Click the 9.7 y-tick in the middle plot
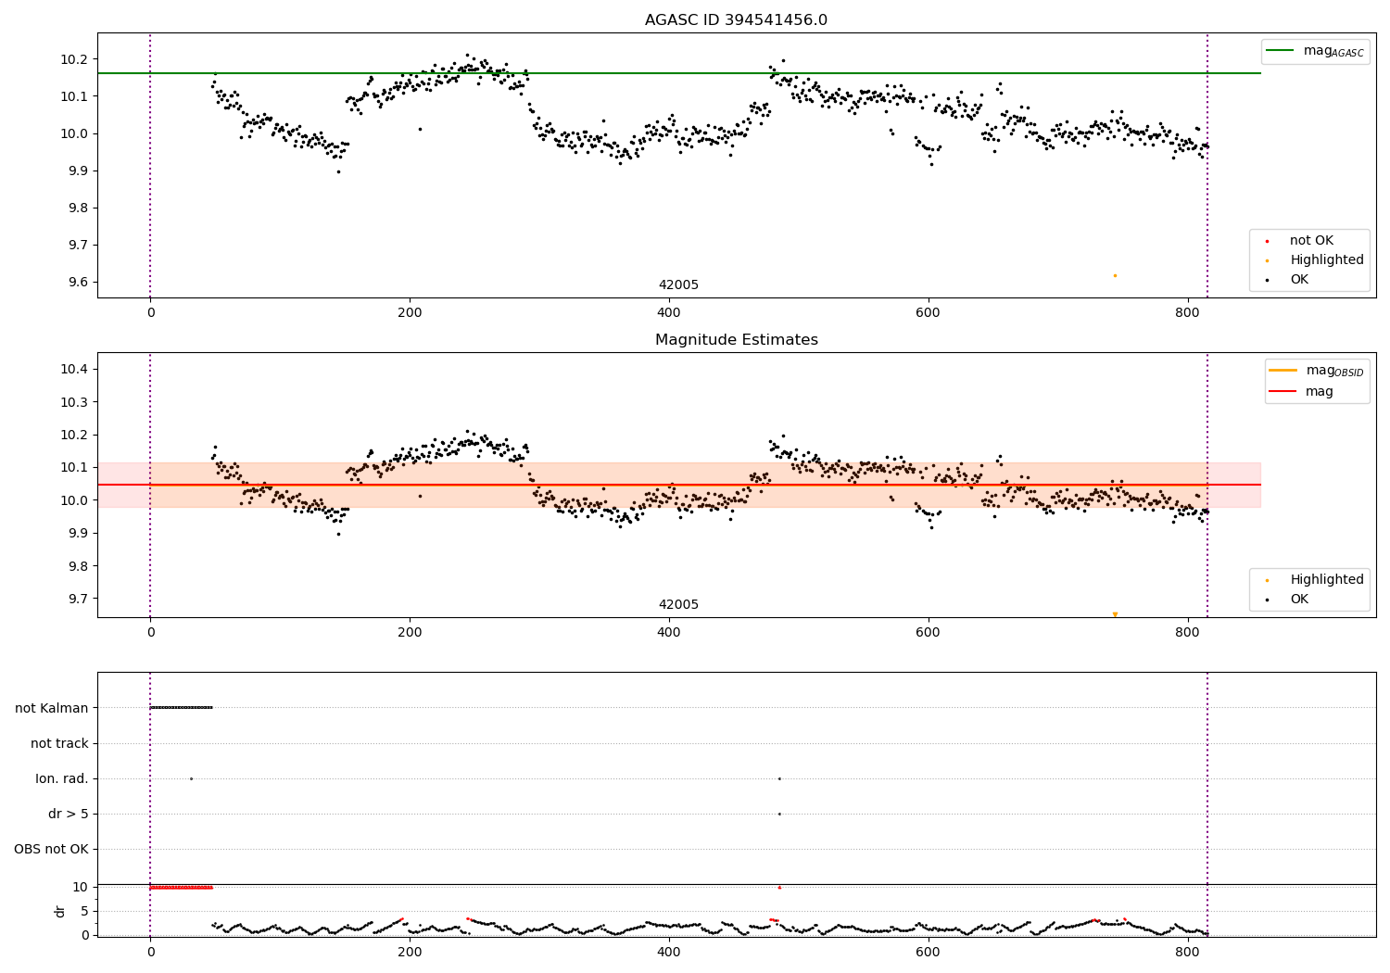The image size is (1390, 973). (77, 599)
